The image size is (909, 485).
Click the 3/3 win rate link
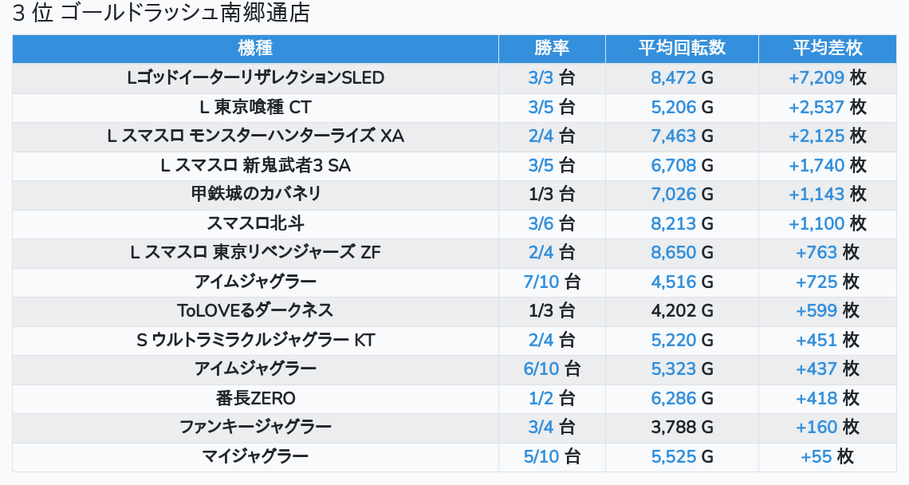[541, 78]
